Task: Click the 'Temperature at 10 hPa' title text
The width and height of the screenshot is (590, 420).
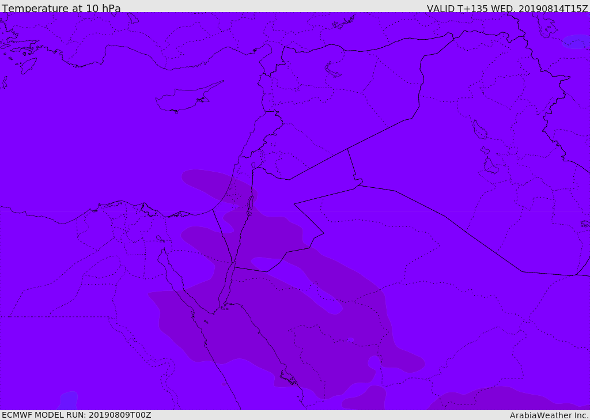Action: [61, 8]
